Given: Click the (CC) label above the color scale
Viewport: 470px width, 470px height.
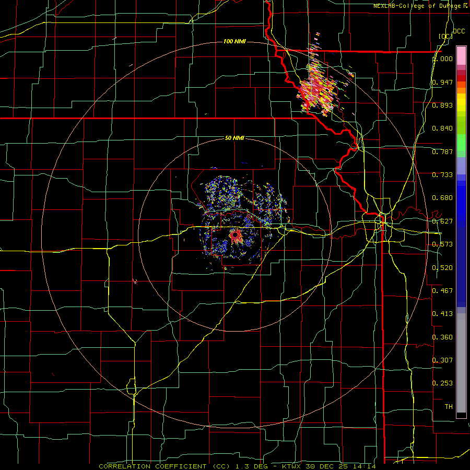Looking at the screenshot, I should coord(446,36).
